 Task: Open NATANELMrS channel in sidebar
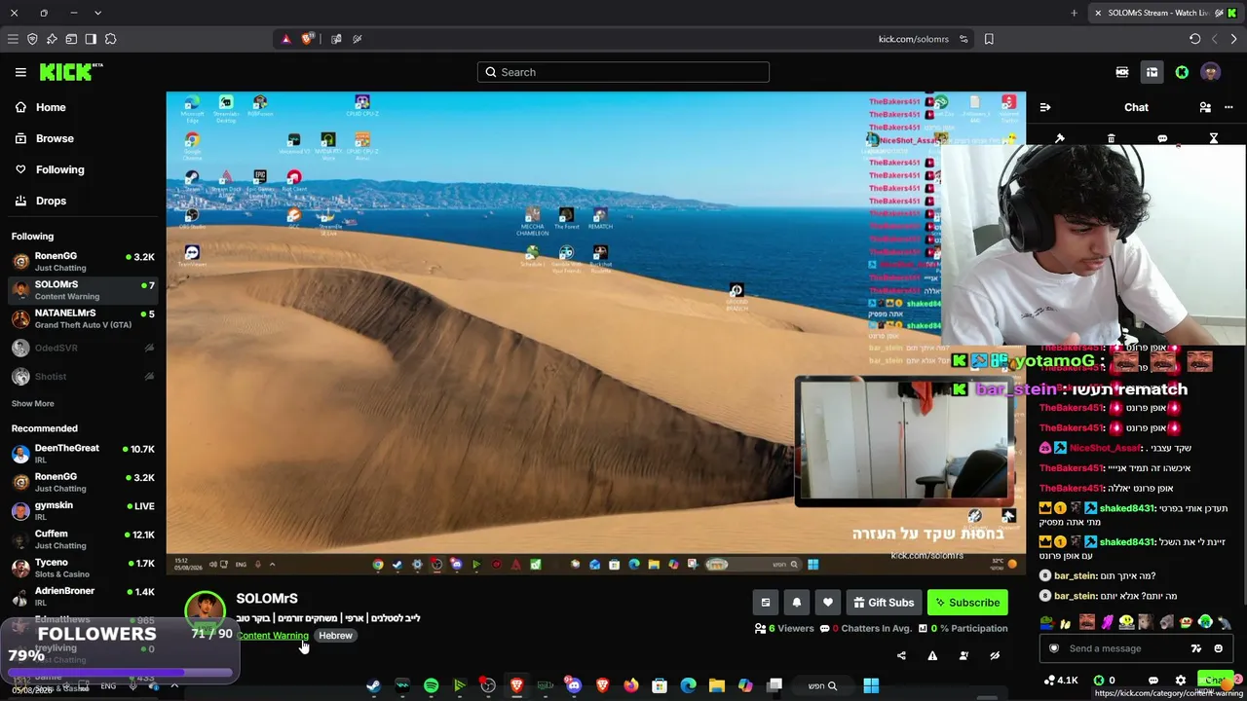[x=83, y=318]
